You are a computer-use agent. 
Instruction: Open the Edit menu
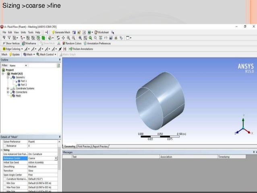tap(10, 32)
